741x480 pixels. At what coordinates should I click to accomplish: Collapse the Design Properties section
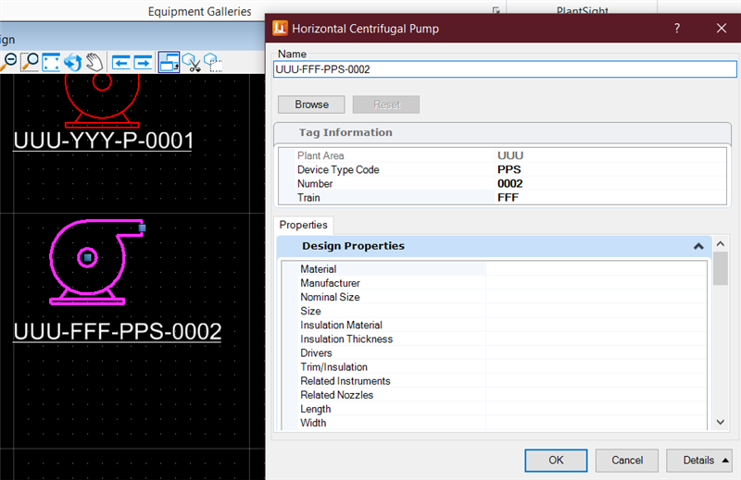point(698,246)
